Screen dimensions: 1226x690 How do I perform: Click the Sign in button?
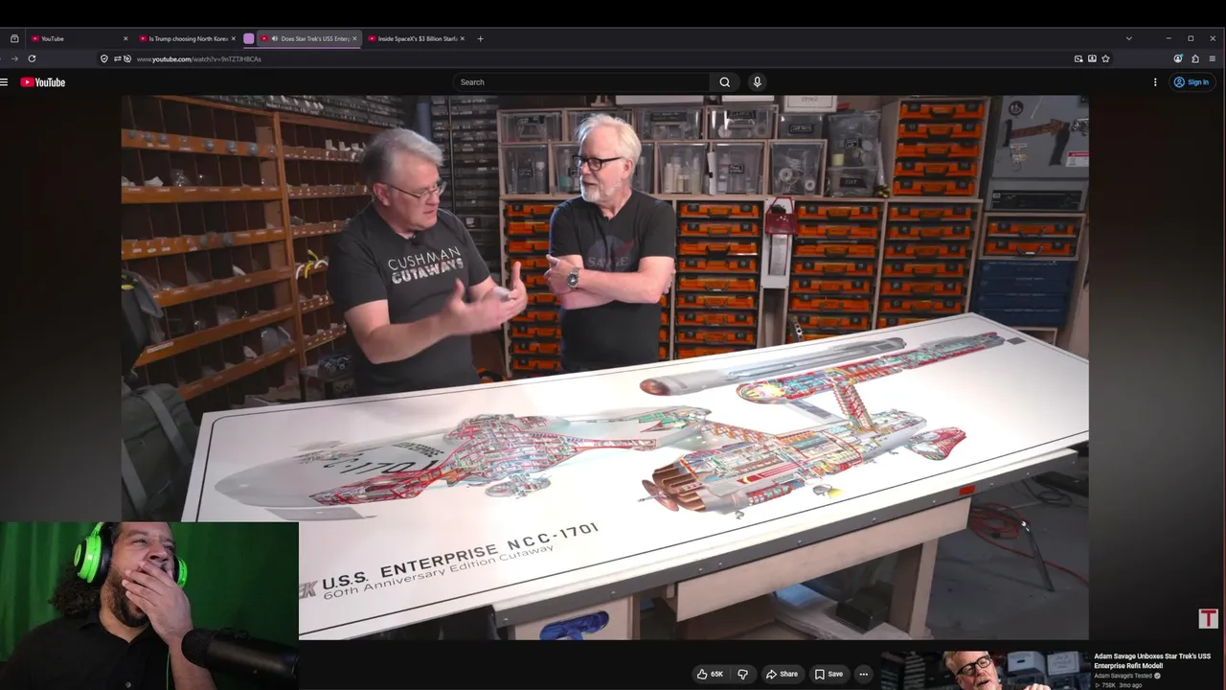tap(1192, 82)
